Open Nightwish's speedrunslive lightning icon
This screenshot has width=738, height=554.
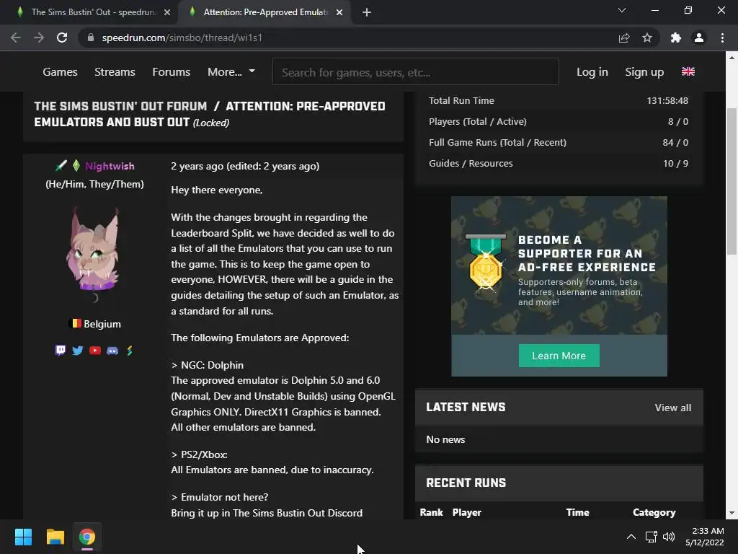[130, 351]
